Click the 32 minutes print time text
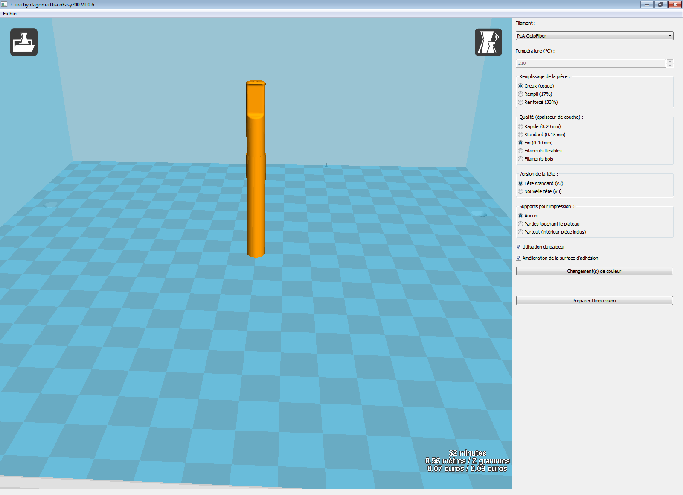This screenshot has width=683, height=495. (467, 453)
